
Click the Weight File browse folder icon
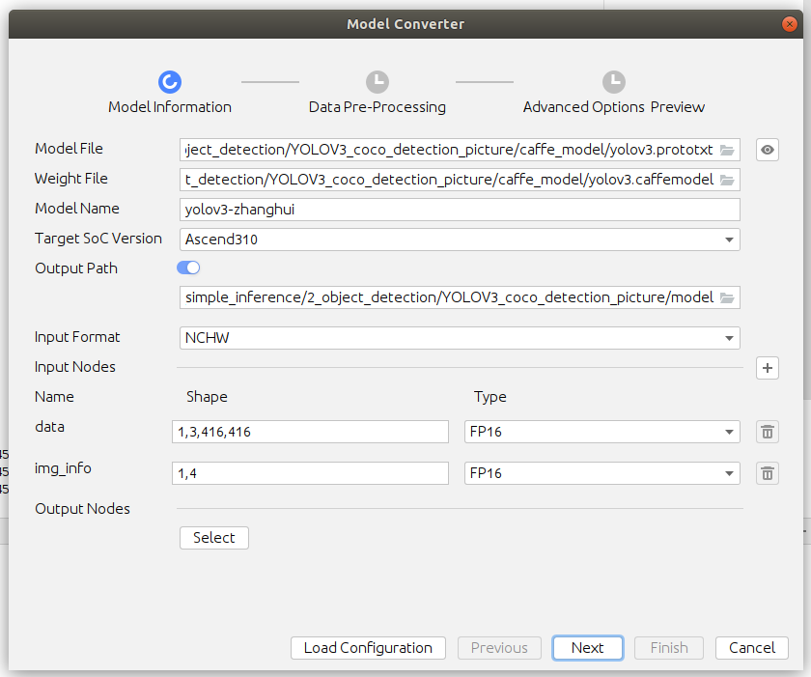[x=727, y=180]
